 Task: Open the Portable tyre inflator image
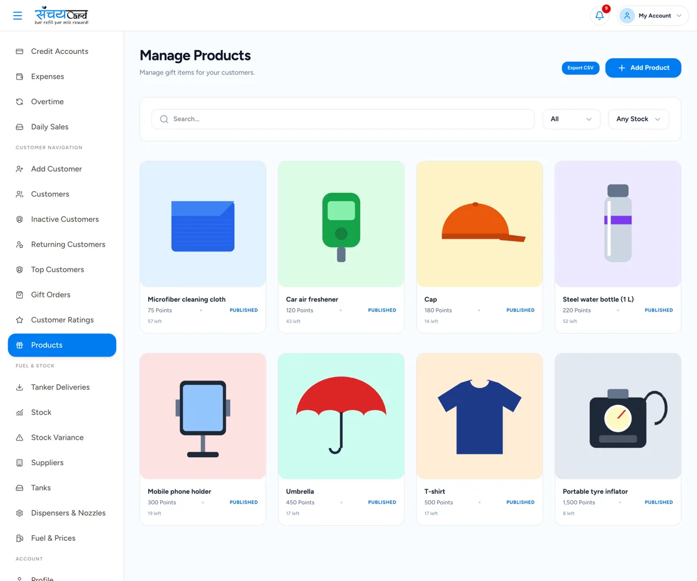click(x=617, y=416)
